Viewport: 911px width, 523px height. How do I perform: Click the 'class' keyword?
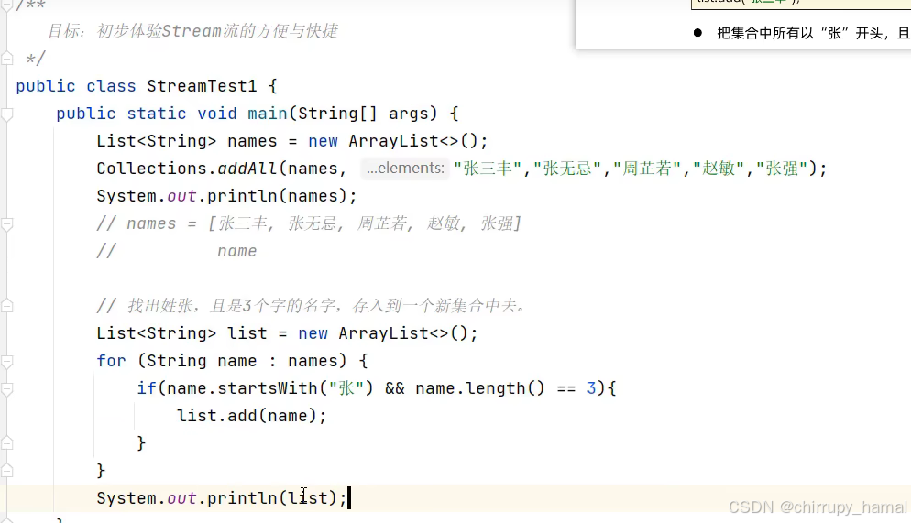click(x=111, y=86)
